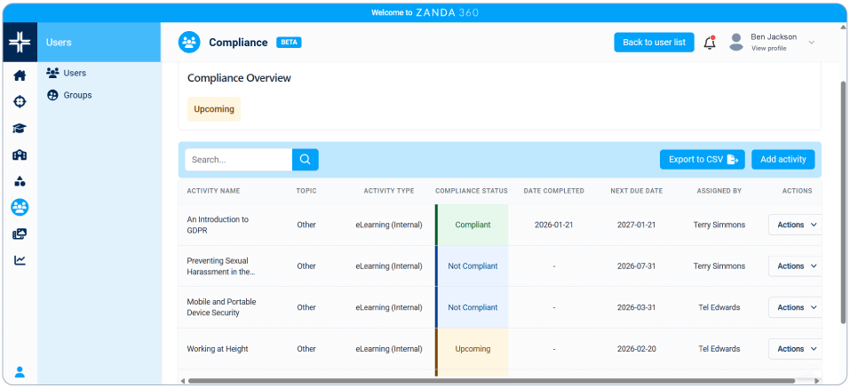Click the notification bell icon
850x388 pixels.
point(709,43)
